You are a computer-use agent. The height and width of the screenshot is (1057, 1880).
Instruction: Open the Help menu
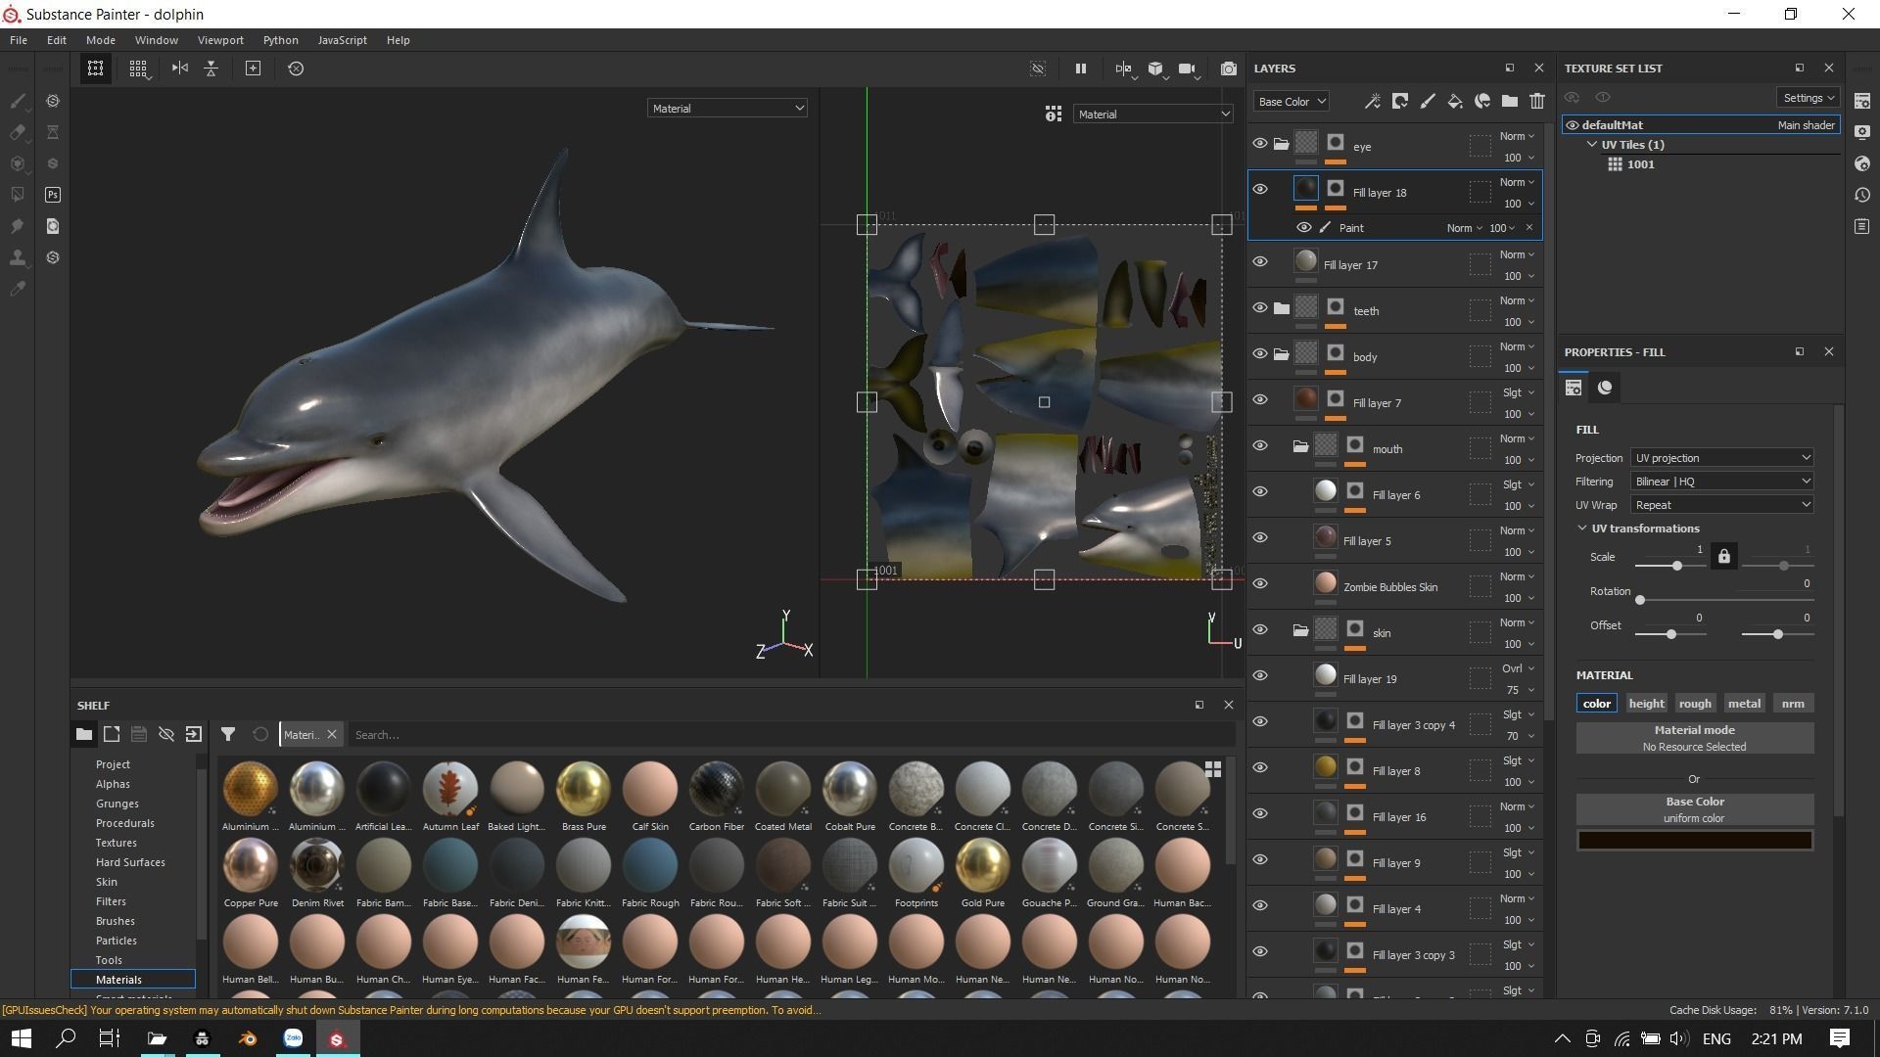398,40
